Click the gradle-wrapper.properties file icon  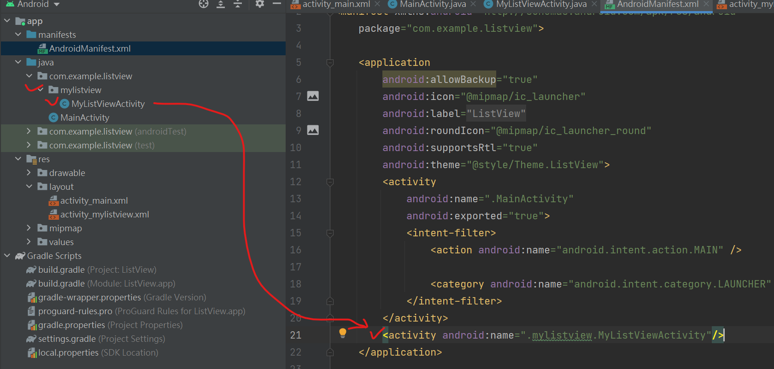coord(32,298)
